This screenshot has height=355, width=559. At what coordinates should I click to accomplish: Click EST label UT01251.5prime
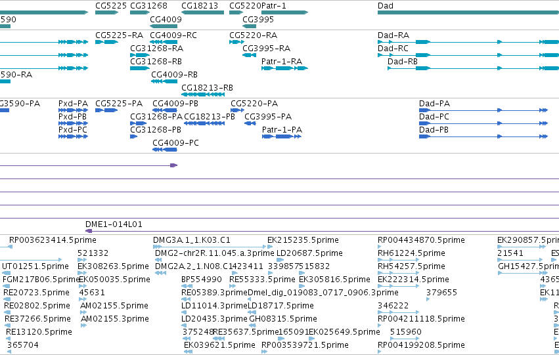(x=35, y=266)
